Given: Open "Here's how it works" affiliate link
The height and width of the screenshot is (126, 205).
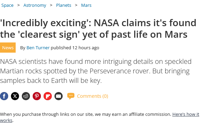Looking at the screenshot, I should pos(99,117).
